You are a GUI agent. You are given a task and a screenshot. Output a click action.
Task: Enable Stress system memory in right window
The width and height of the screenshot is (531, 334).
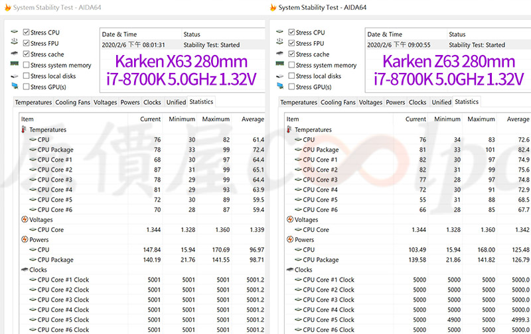pos(291,66)
